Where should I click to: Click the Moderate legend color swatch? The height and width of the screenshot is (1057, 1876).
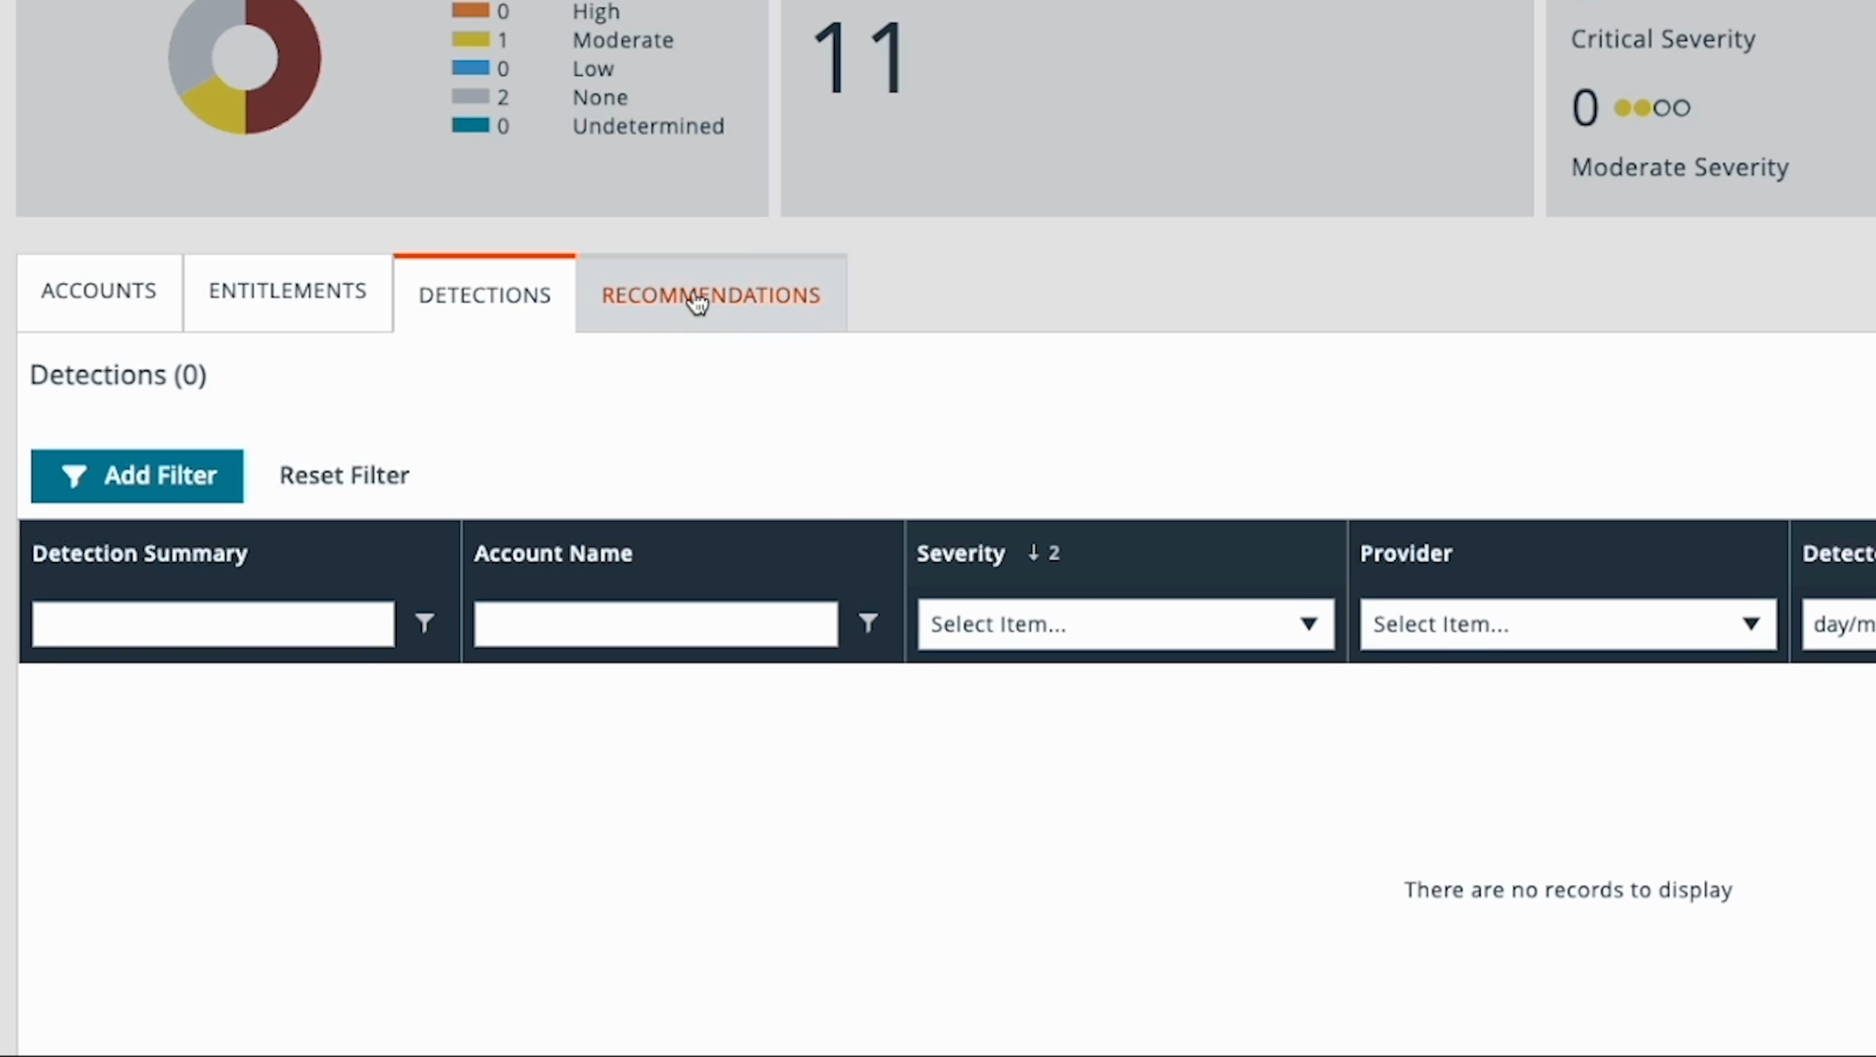[470, 39]
